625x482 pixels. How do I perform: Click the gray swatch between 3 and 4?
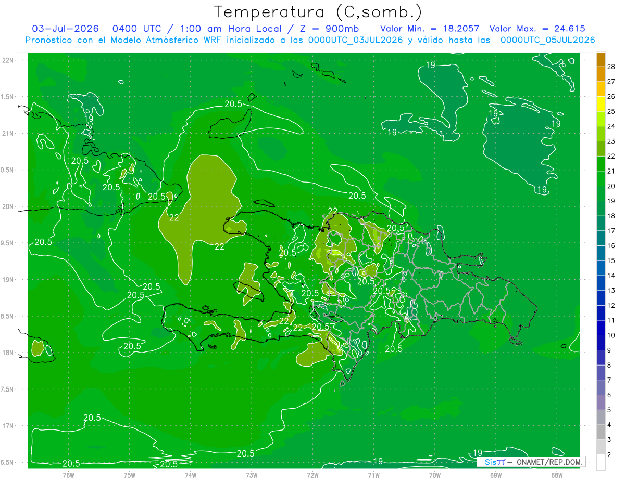coord(601,433)
